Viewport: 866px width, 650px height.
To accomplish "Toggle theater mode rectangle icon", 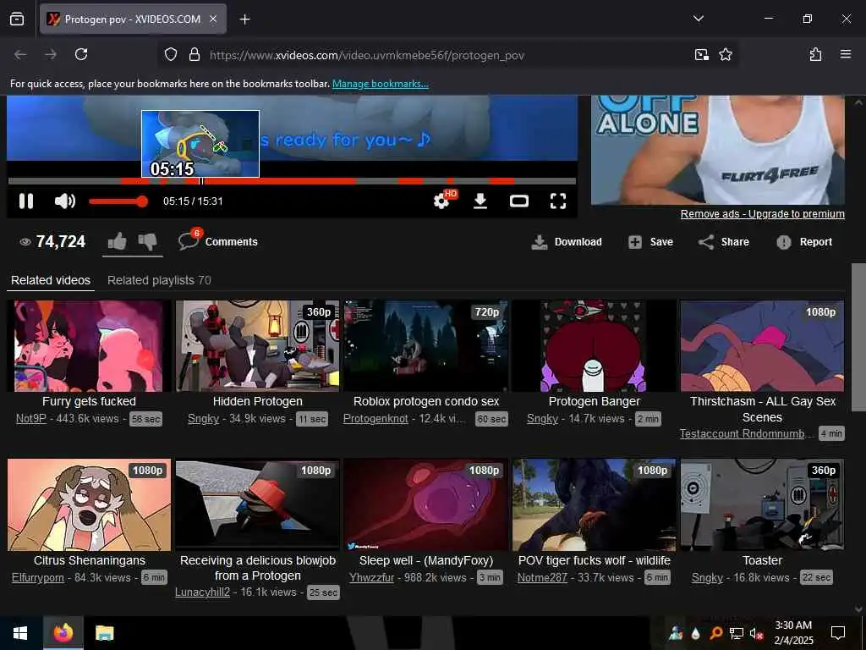I will point(519,201).
